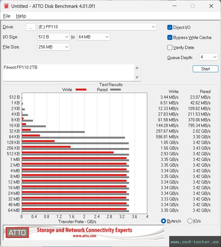Click the 256 KB read value 3.43 GB/s

tap(202, 148)
